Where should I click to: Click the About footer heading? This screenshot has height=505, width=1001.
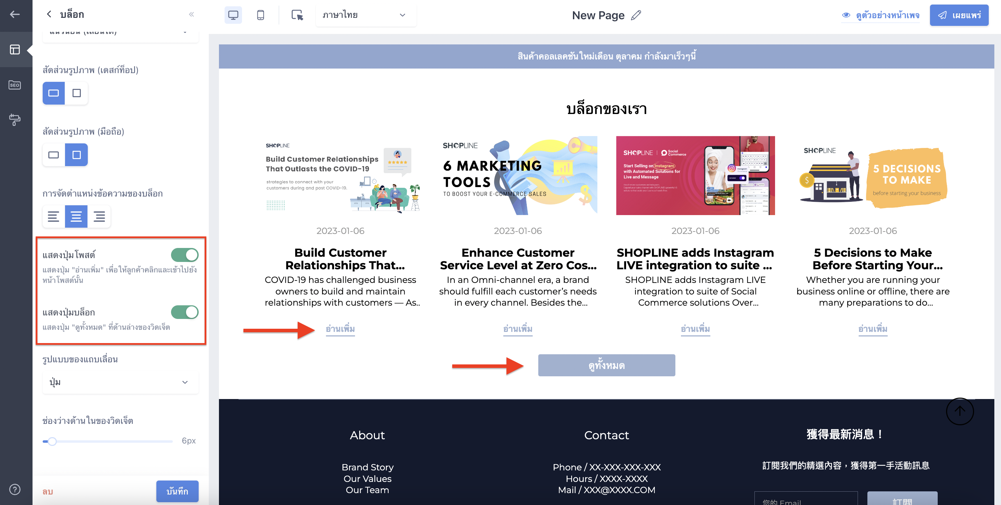(x=367, y=435)
